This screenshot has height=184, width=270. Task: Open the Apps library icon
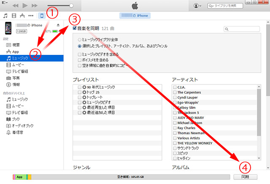(22, 16)
